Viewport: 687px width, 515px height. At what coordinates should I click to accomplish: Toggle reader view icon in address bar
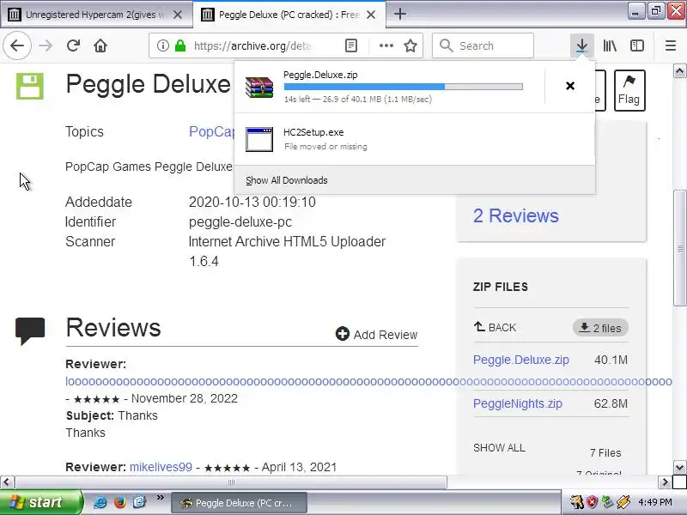click(351, 45)
